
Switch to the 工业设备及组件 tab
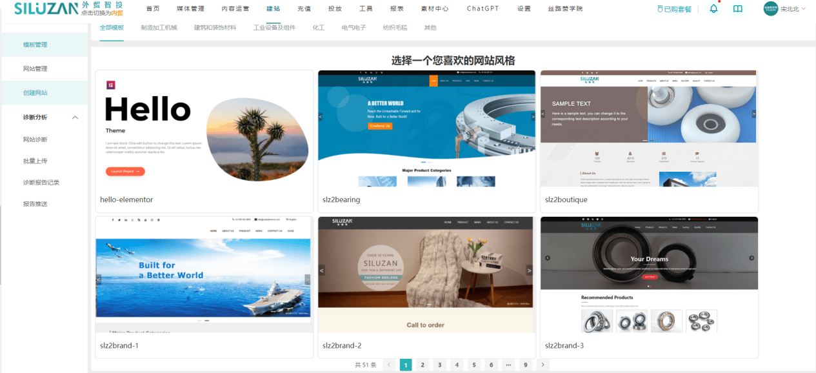[x=275, y=28]
